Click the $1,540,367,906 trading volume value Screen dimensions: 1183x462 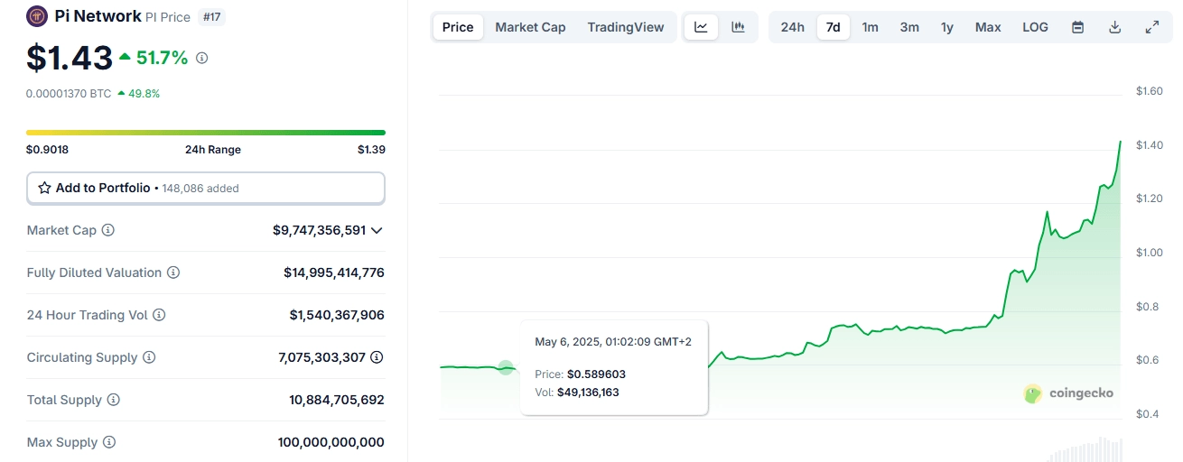click(337, 315)
